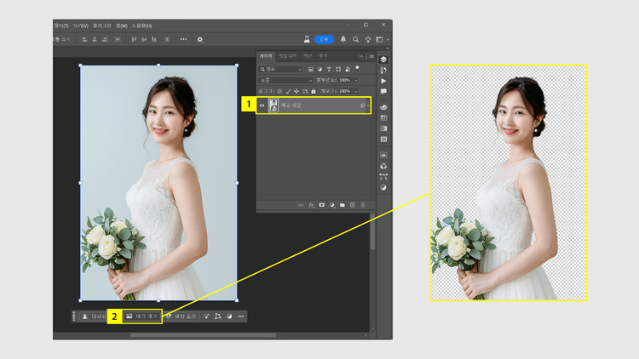
Task: Click the add layer style fx icon
Action: 311,205
